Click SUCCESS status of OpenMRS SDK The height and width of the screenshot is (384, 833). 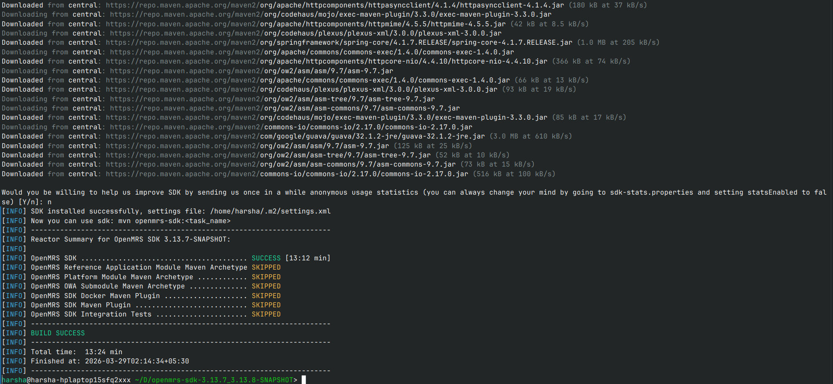point(266,258)
